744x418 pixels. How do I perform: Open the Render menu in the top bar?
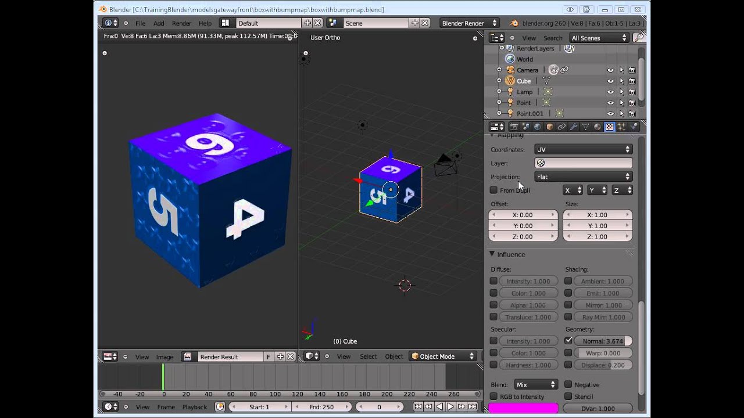pos(181,23)
